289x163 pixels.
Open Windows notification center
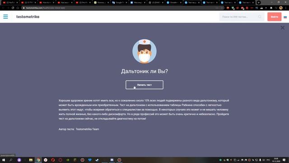tap(284, 160)
